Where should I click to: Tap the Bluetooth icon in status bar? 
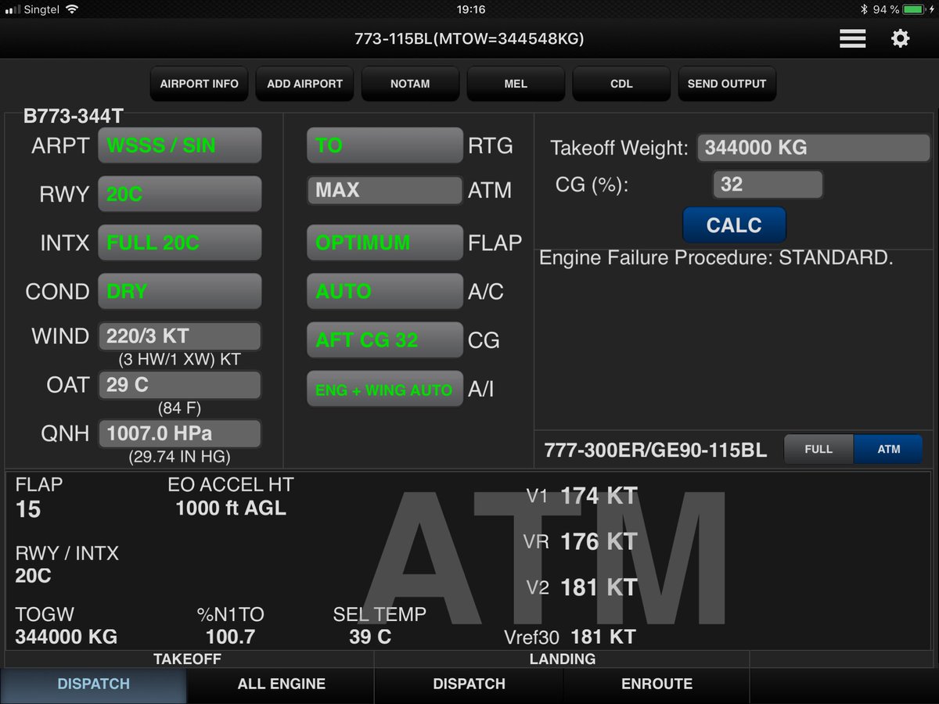click(864, 9)
